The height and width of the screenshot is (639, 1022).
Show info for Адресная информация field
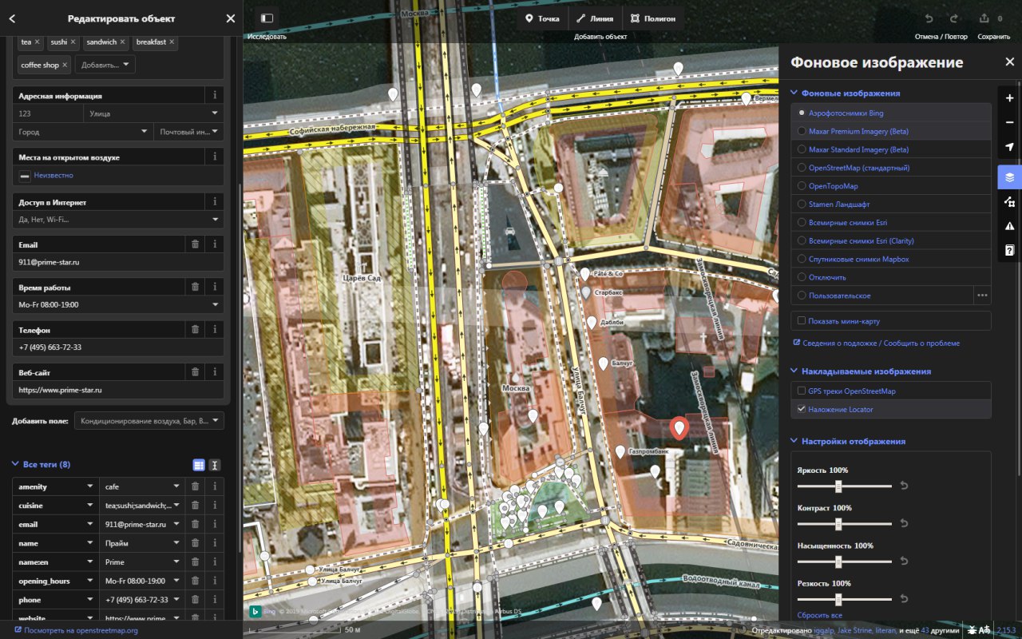click(215, 95)
